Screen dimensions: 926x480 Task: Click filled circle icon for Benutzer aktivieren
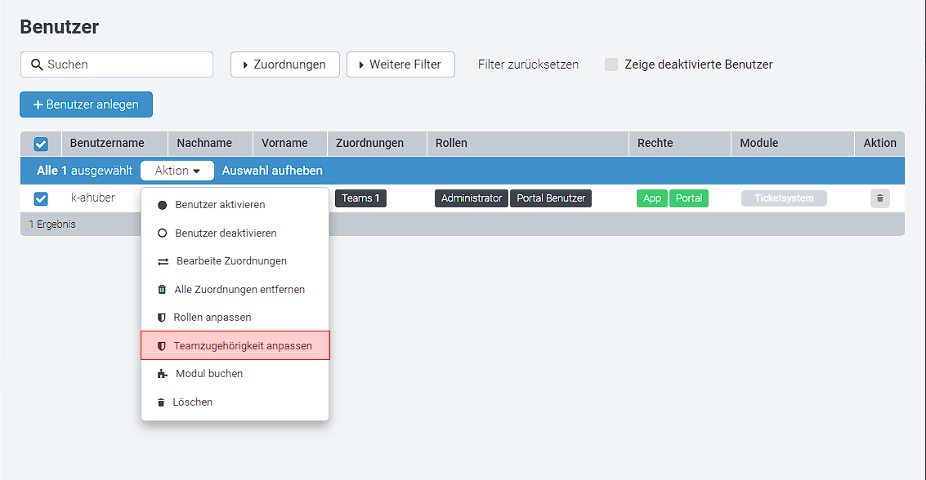tap(162, 205)
